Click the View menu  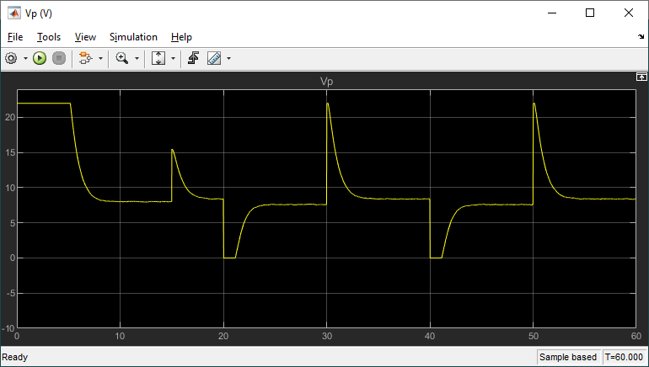coord(85,37)
